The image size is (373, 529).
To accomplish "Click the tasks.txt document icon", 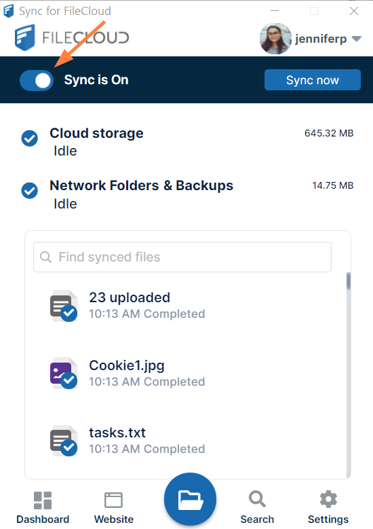I will pyautogui.click(x=64, y=441).
